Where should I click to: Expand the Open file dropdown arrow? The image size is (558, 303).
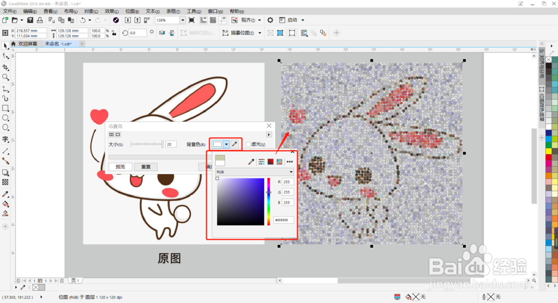[22, 20]
